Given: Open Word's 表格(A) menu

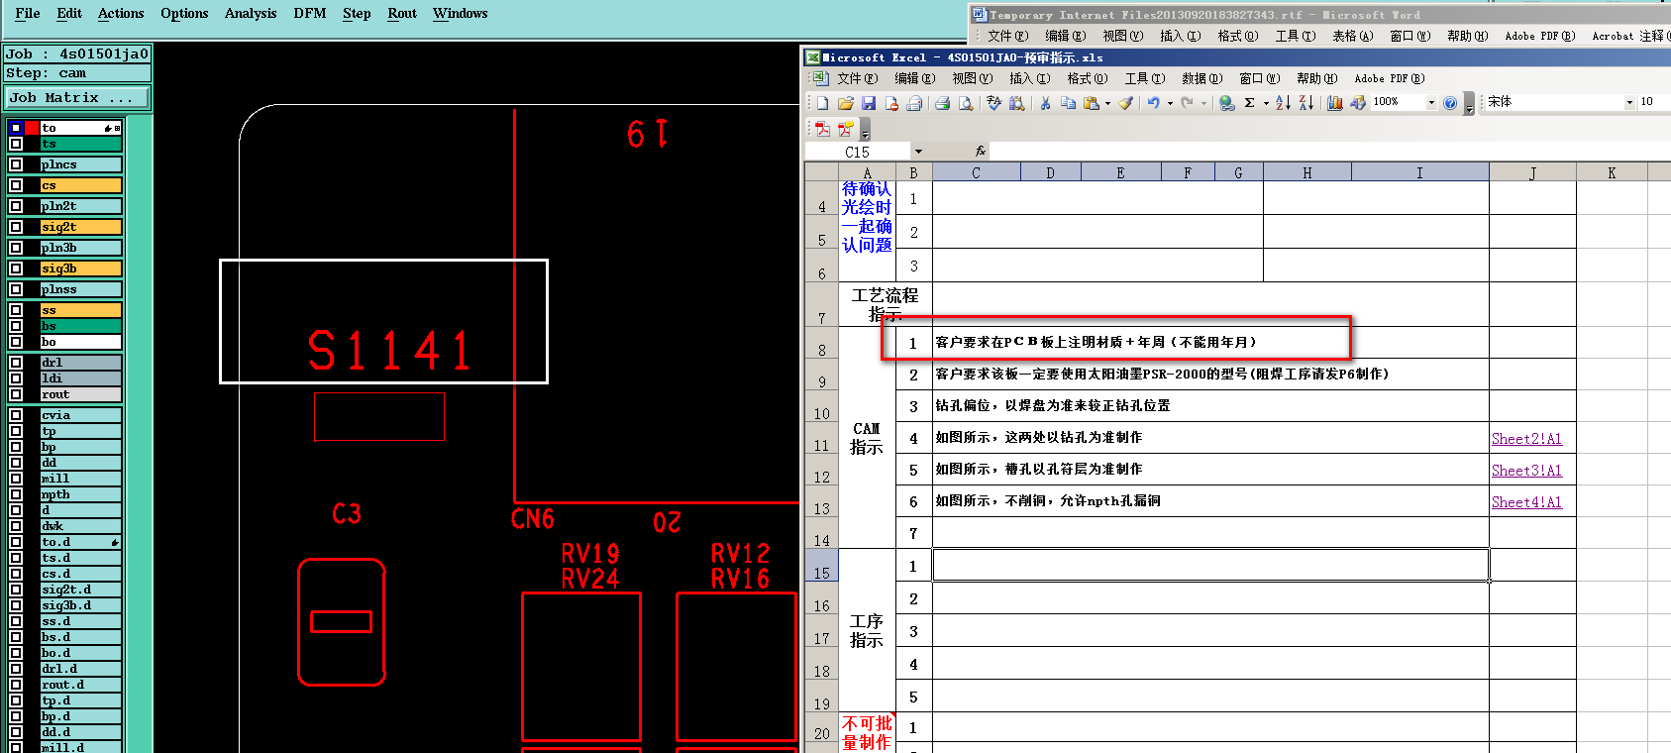Looking at the screenshot, I should 1352,36.
